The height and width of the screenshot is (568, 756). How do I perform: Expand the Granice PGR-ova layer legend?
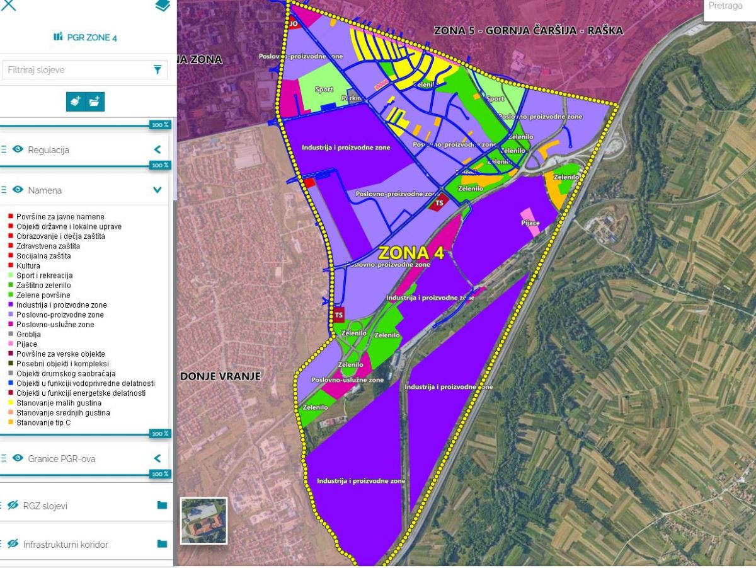(x=157, y=458)
